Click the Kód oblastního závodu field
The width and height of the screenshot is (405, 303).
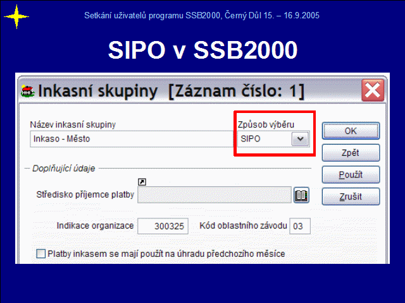click(300, 226)
